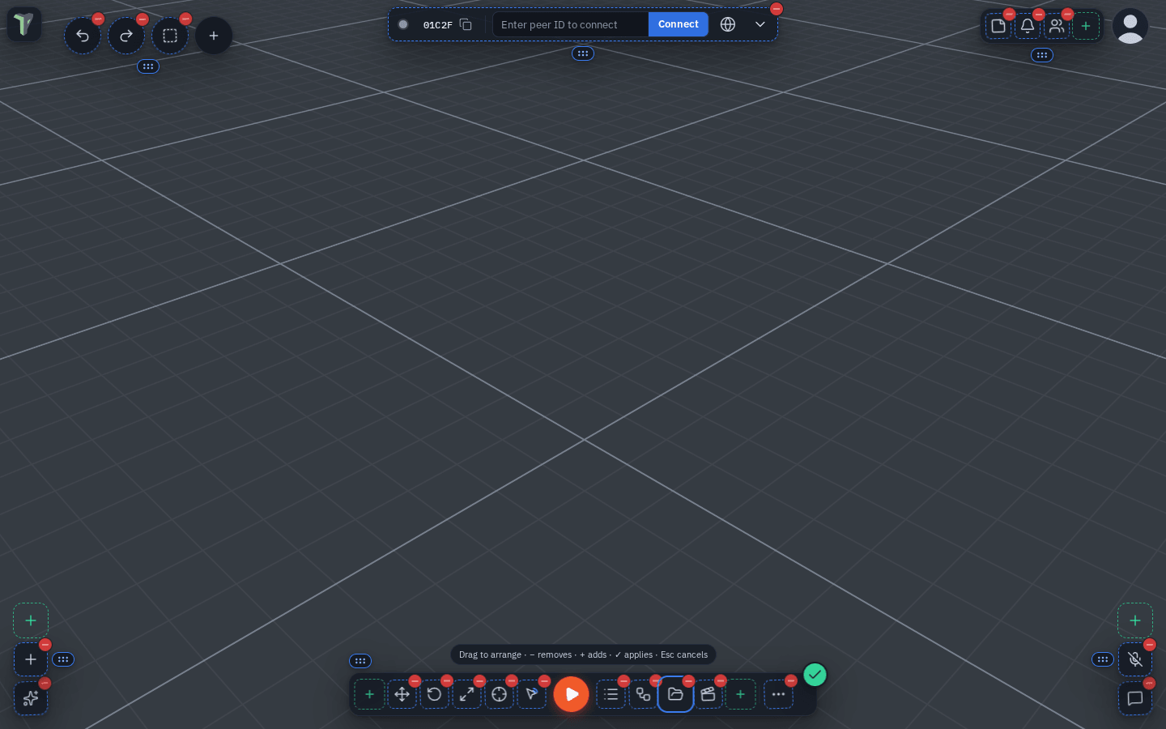Screen dimensions: 1166x729
Task: Click the orange Play button
Action: (572, 694)
